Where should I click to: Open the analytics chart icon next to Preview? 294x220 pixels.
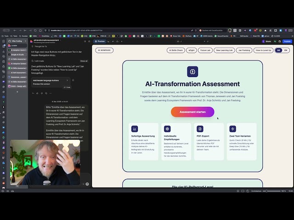(x=108, y=41)
